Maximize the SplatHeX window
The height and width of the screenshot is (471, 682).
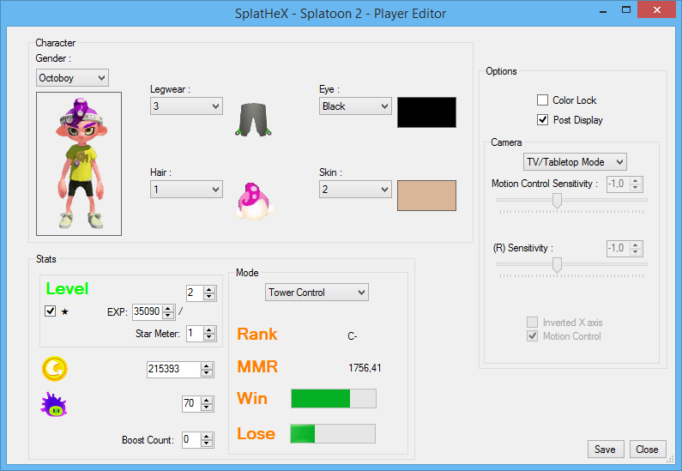[x=626, y=10]
